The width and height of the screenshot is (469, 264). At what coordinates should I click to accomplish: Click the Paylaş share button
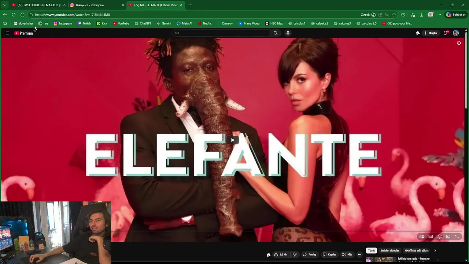tap(310, 254)
